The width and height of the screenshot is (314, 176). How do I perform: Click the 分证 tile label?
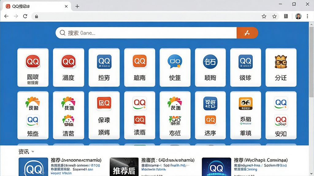pos(281,78)
